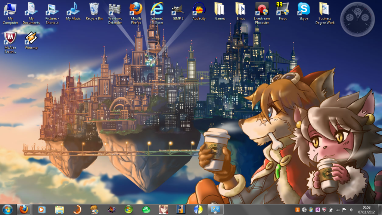Click the purple R taskbar icon
This screenshot has height=215, width=382.
tap(112, 209)
